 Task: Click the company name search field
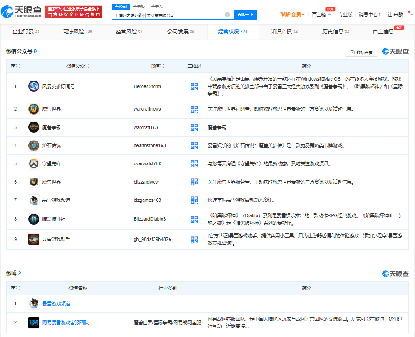[x=168, y=15]
